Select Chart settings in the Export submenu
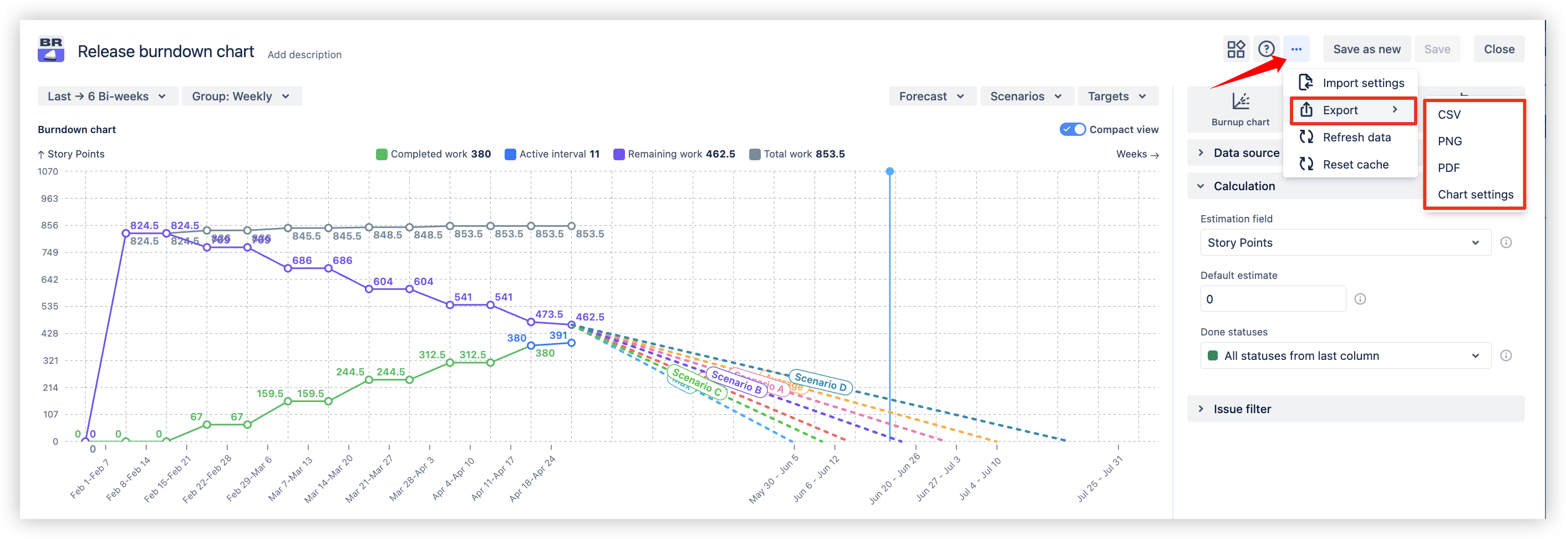The width and height of the screenshot is (1566, 539). point(1476,195)
